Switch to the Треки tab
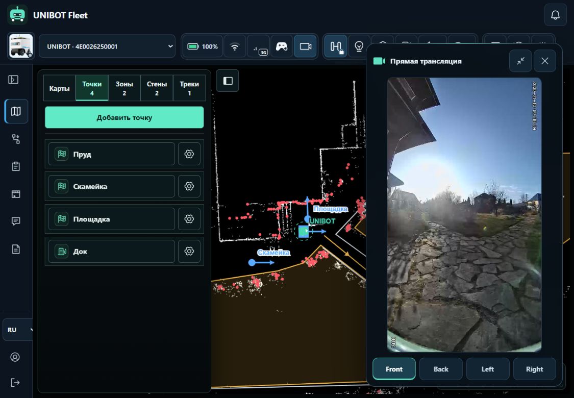The height and width of the screenshot is (398, 574). tap(189, 88)
